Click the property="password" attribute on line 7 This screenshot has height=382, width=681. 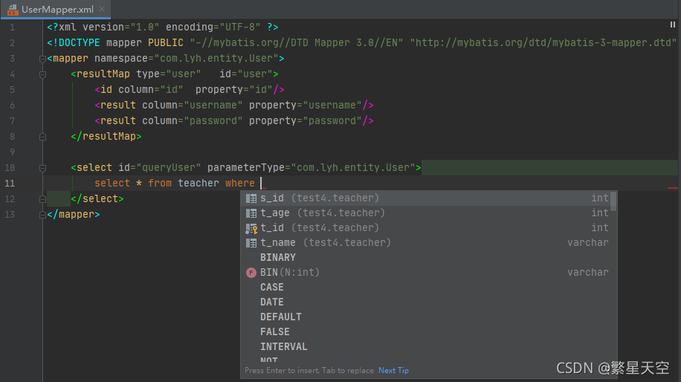306,120
